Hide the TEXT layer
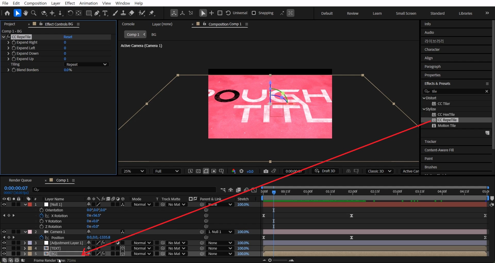The image size is (495, 263). tap(4, 248)
